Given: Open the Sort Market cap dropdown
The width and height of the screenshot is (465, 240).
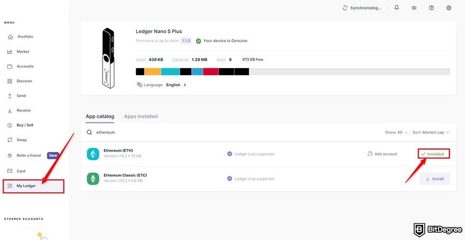Looking at the screenshot, I should pyautogui.click(x=431, y=132).
